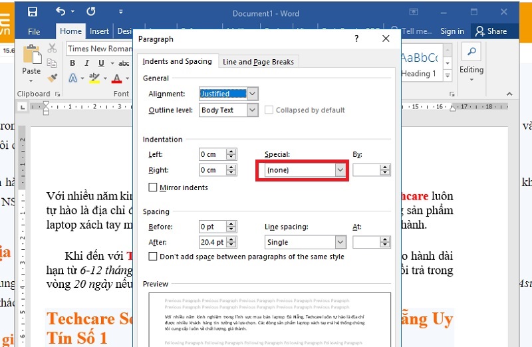Screen dimensions: 532x347
Task: Click Ribbon Display Options icon
Action: 414,12
